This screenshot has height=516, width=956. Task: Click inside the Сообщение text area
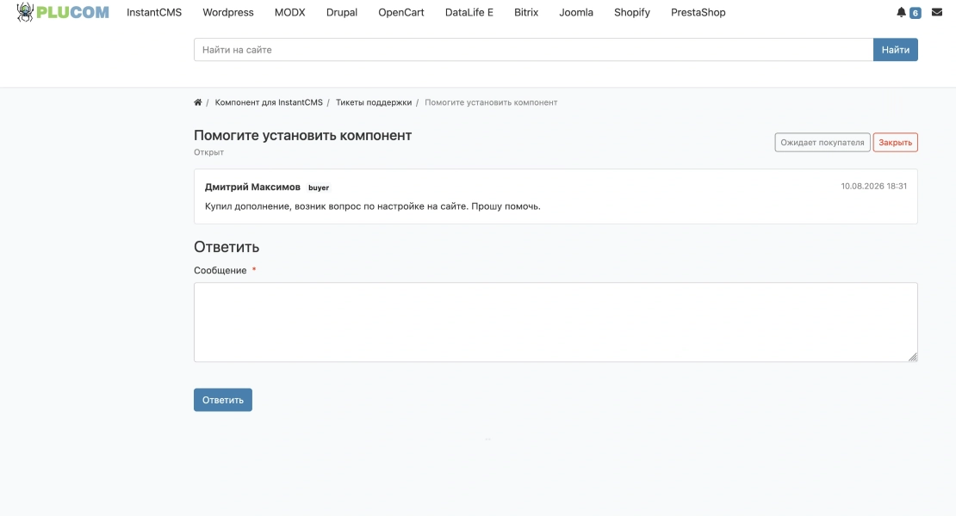(556, 322)
